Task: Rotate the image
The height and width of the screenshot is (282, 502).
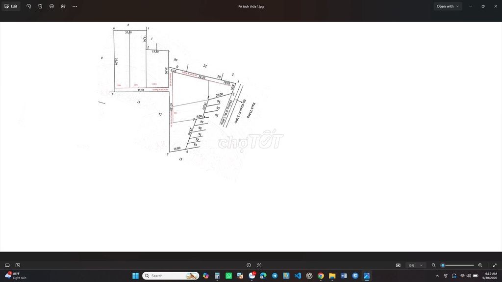Action: click(29, 6)
